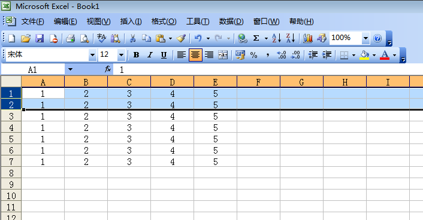Merge and center cells icon
The image size is (423, 220).
point(223,55)
